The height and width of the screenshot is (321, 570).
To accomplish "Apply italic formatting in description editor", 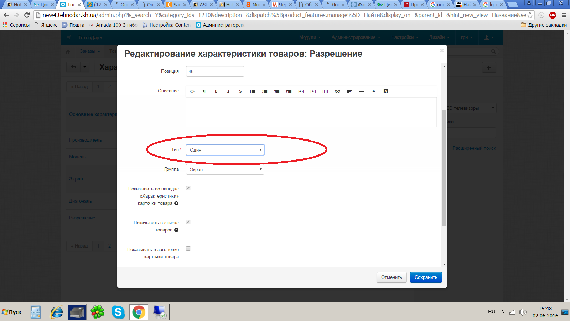I will [x=228, y=91].
